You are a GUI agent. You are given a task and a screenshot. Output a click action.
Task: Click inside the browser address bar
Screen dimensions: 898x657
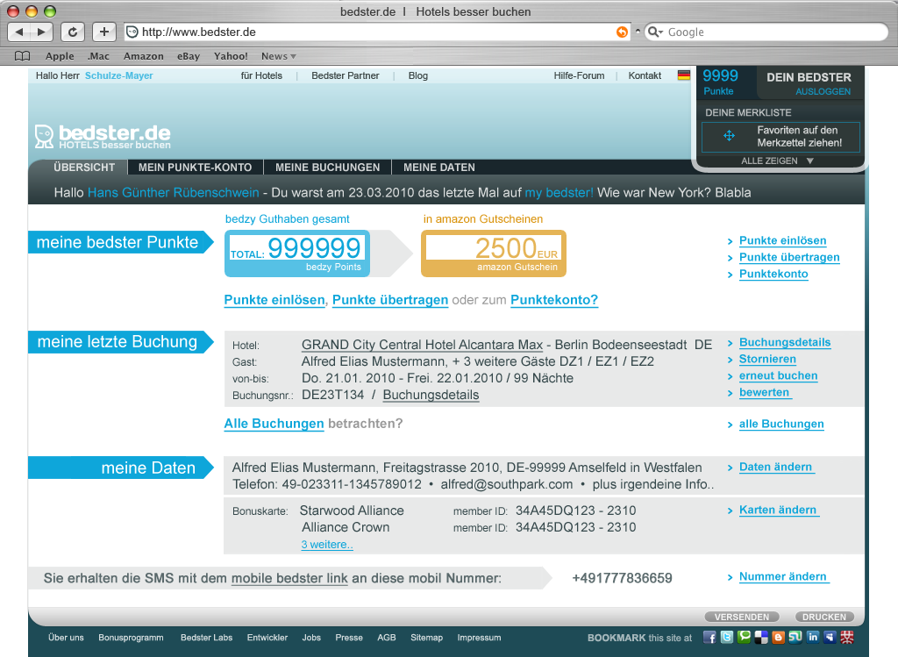coord(351,32)
